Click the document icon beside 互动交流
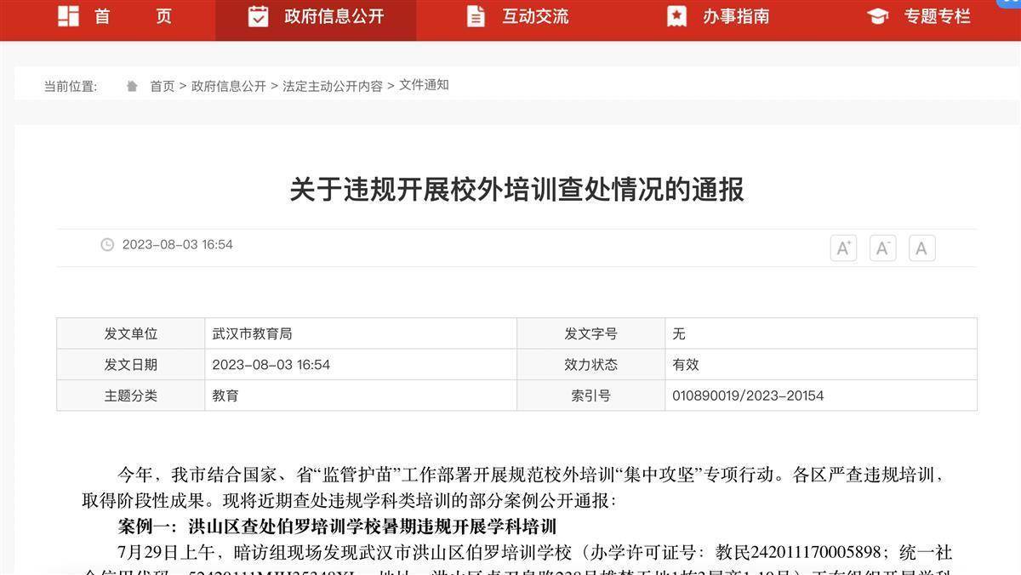1021x575 pixels. pos(476,15)
